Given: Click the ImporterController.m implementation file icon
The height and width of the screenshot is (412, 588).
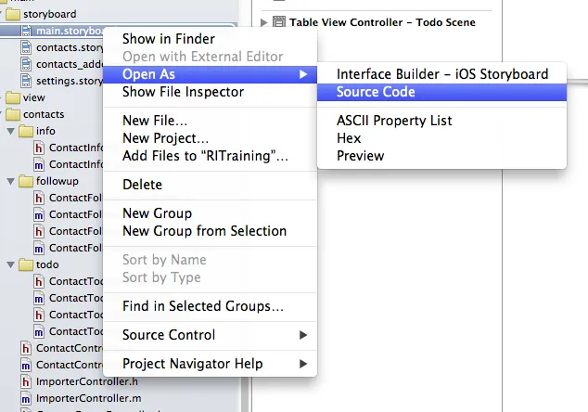Looking at the screenshot, I should [25, 398].
